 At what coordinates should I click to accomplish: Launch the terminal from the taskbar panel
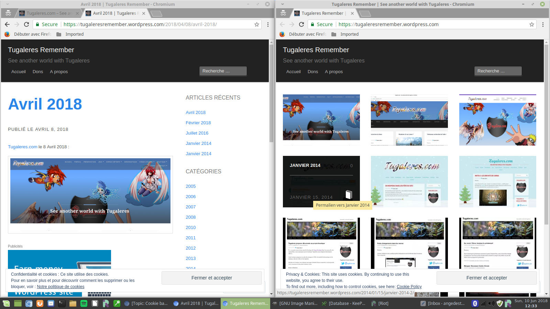tap(62, 304)
